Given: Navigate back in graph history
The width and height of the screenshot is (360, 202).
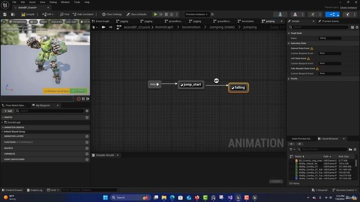Looking at the screenshot, I should [103, 27].
